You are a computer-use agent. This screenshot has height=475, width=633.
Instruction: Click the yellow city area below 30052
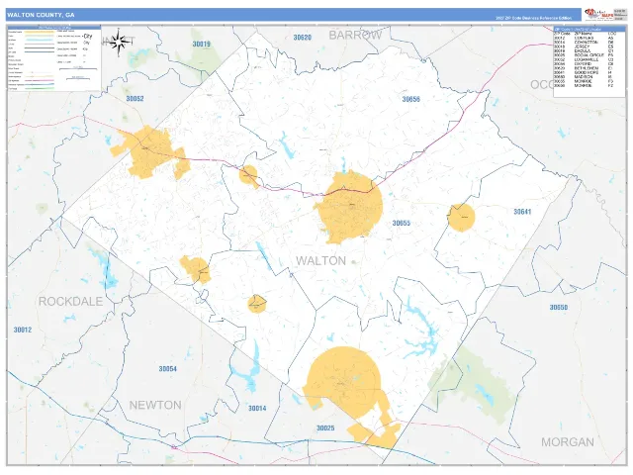[149, 151]
